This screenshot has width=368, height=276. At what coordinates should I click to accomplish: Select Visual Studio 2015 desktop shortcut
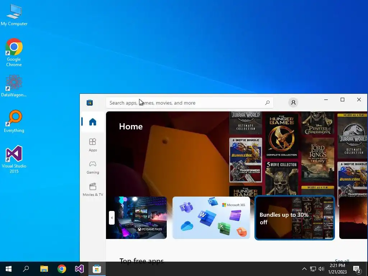pyautogui.click(x=14, y=160)
